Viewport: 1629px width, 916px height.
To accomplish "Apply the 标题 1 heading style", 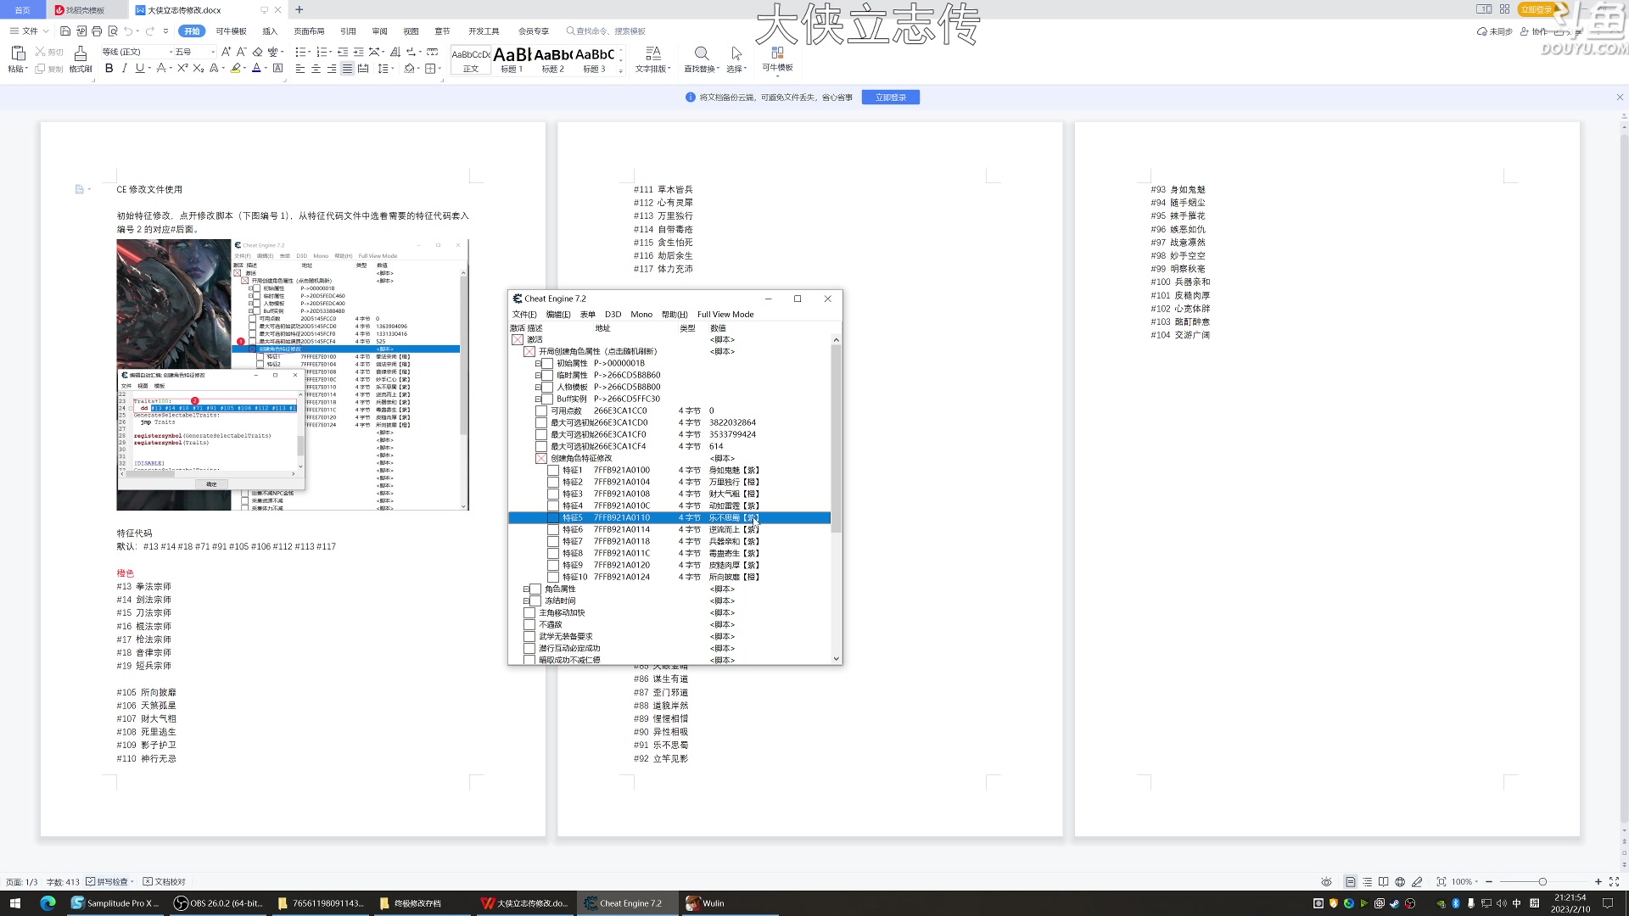I will (x=512, y=59).
